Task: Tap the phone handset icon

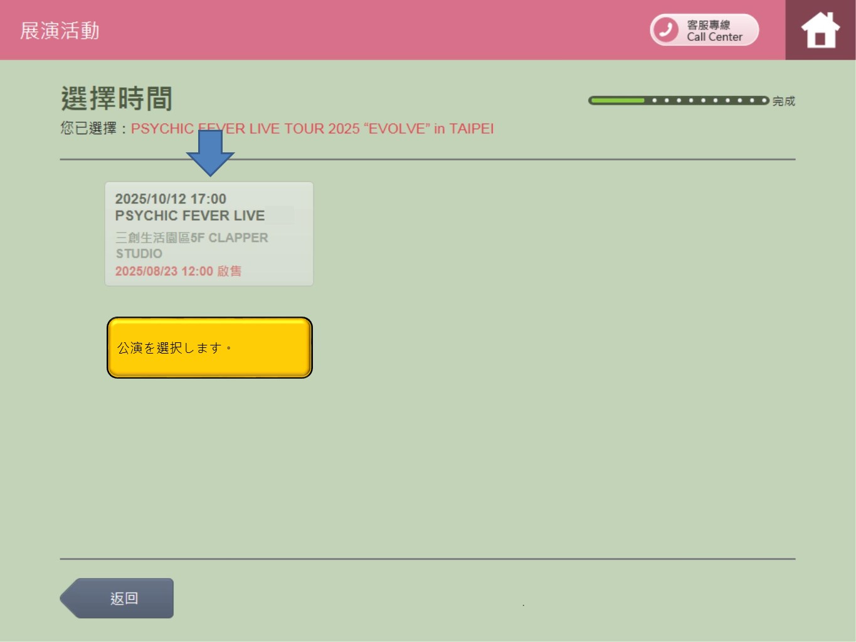Action: coord(666,29)
